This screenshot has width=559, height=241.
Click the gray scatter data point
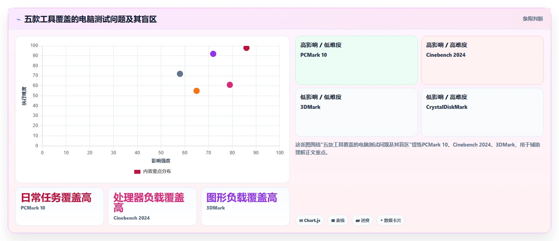pos(180,74)
